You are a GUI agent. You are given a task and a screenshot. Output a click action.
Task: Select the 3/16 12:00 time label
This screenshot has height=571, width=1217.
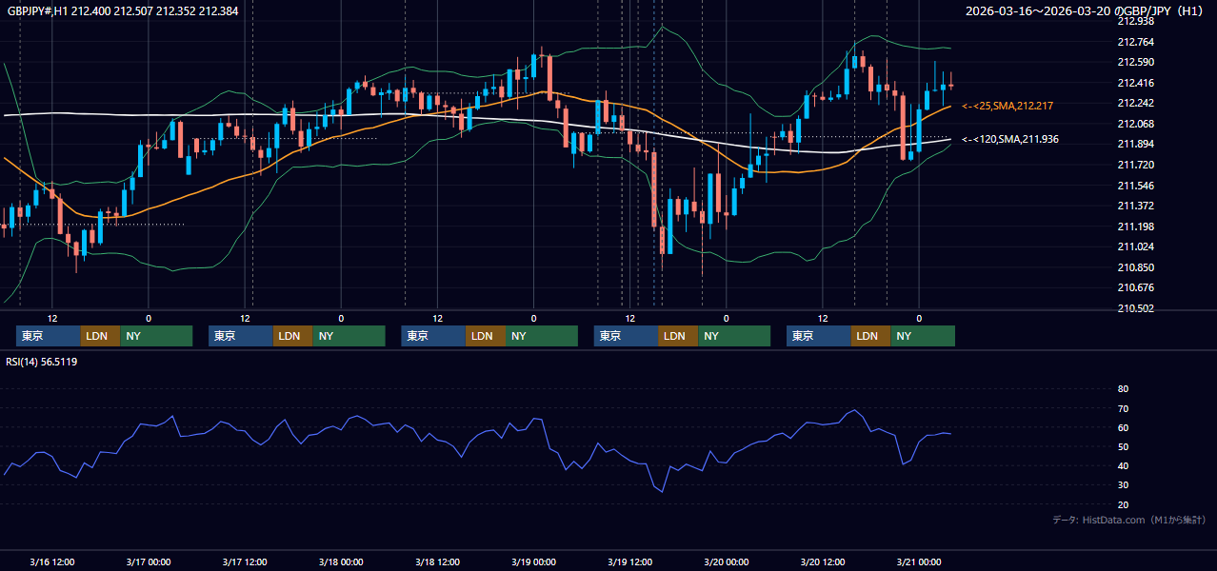coord(52,561)
